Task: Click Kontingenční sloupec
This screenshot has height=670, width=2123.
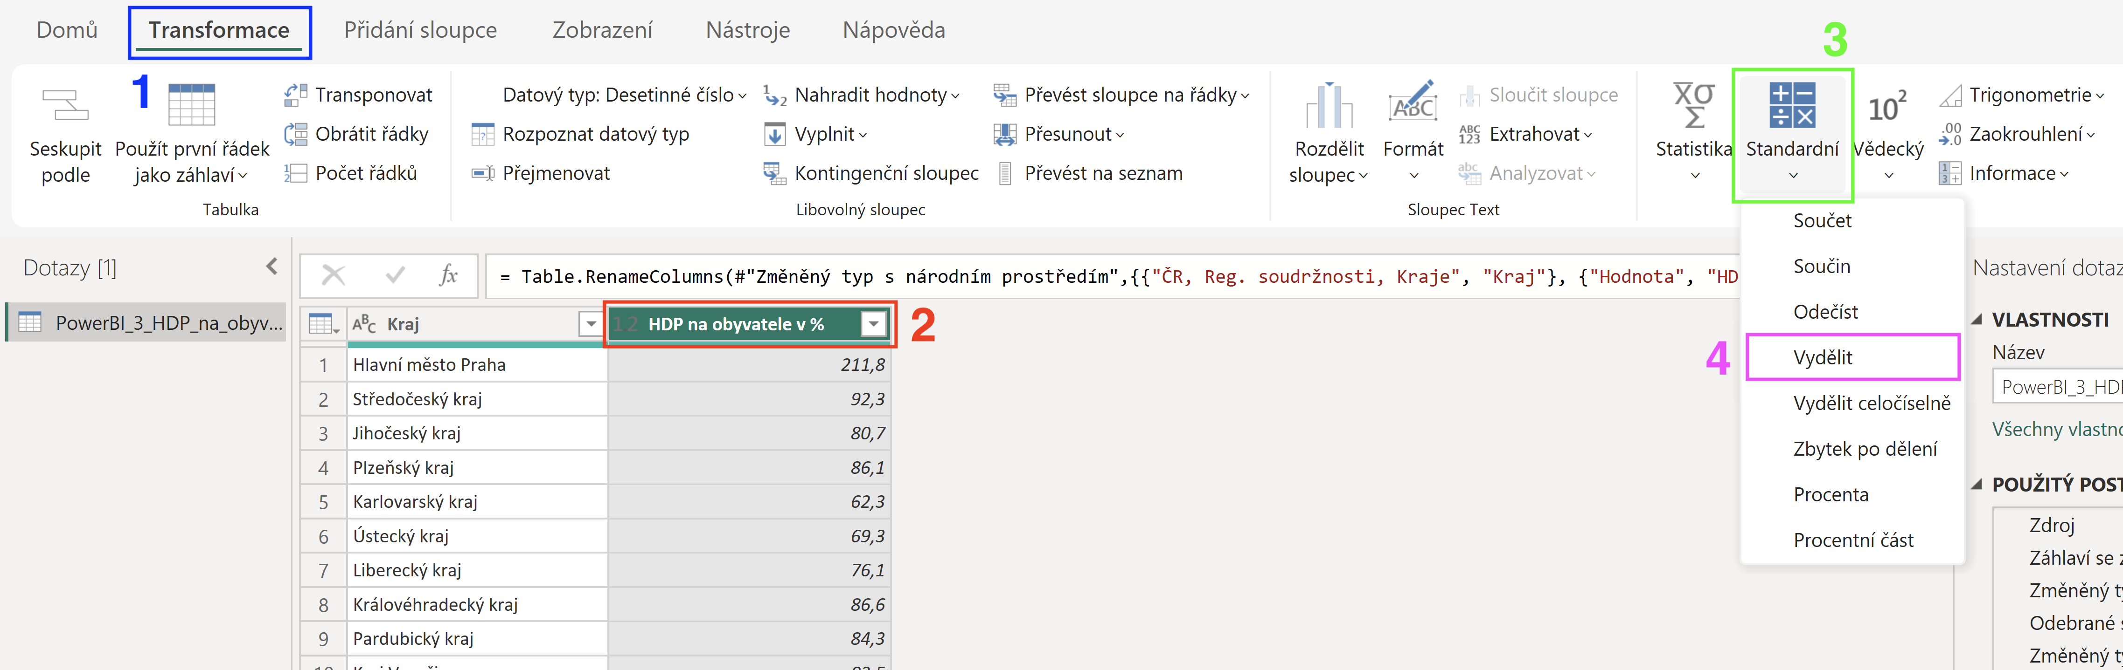Action: pos(870,173)
